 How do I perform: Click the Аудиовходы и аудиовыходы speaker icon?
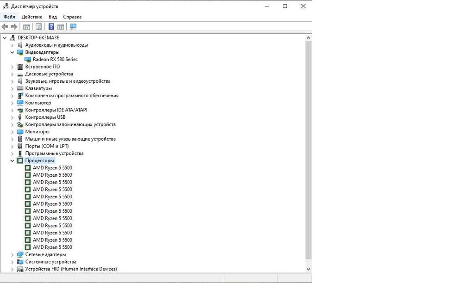[20, 45]
